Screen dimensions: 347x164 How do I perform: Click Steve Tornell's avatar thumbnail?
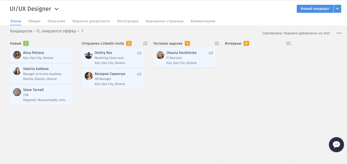17,92
